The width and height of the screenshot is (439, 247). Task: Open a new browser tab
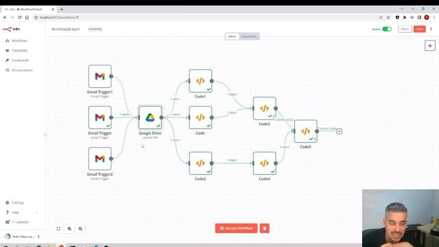[x=62, y=9]
